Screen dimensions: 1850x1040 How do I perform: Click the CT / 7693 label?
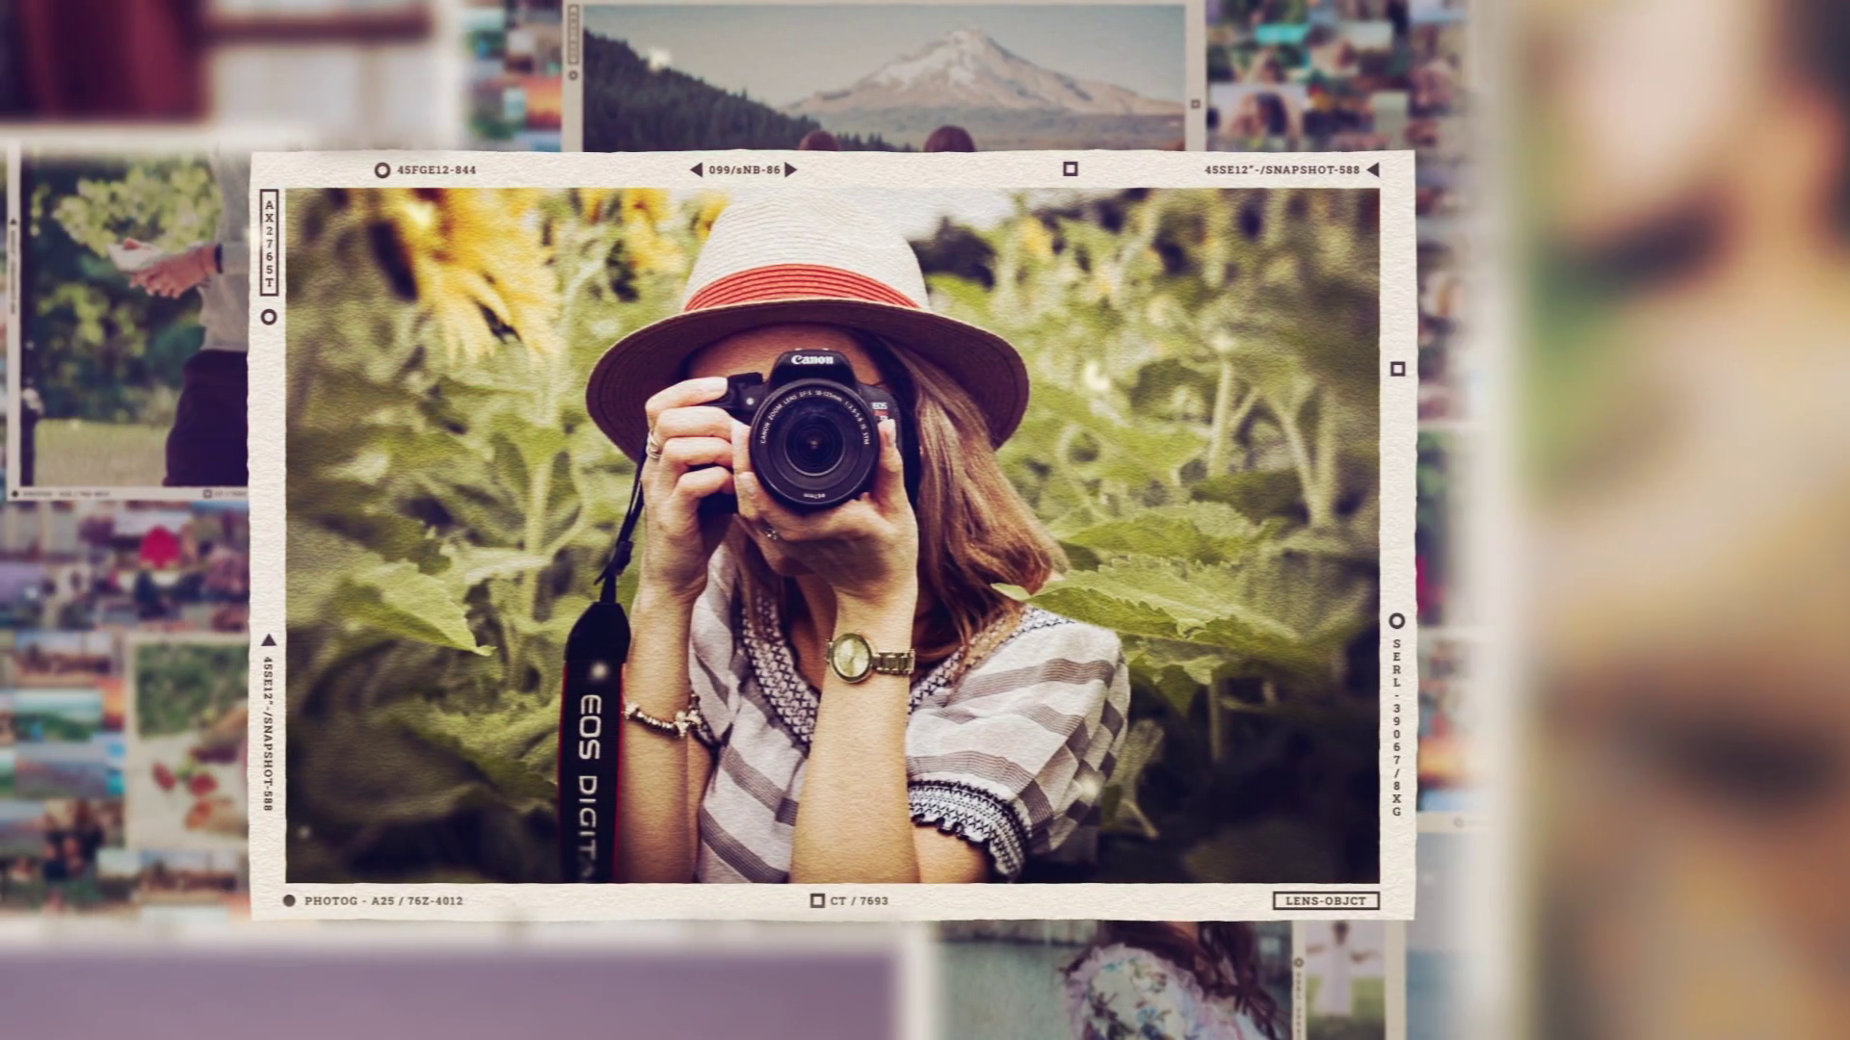point(859,900)
